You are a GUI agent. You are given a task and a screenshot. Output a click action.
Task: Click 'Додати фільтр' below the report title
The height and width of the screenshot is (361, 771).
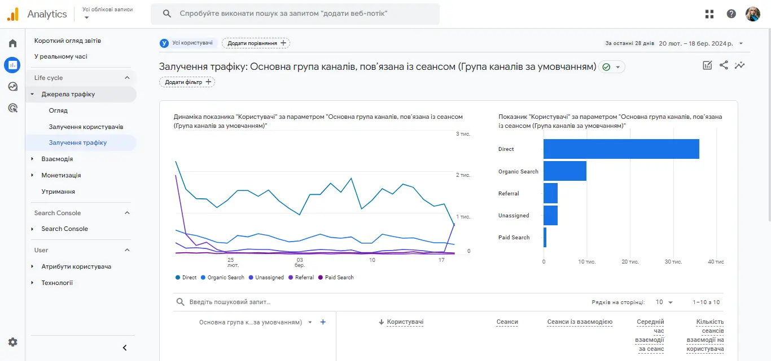tap(187, 82)
